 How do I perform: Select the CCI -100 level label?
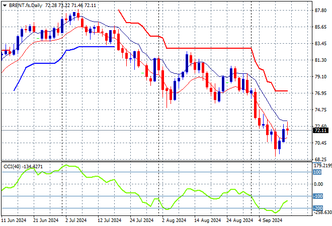click(x=318, y=196)
